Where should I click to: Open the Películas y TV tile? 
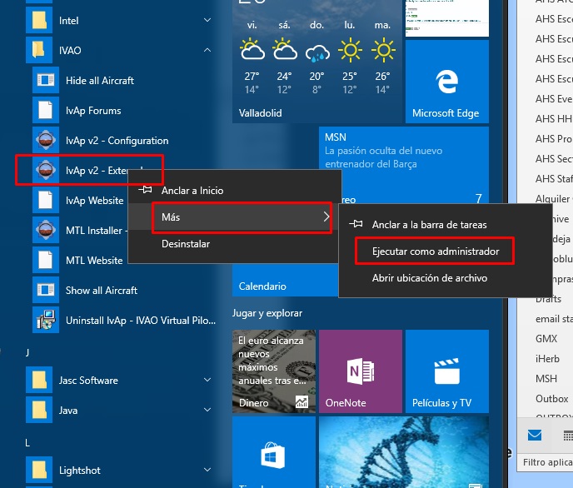point(446,371)
